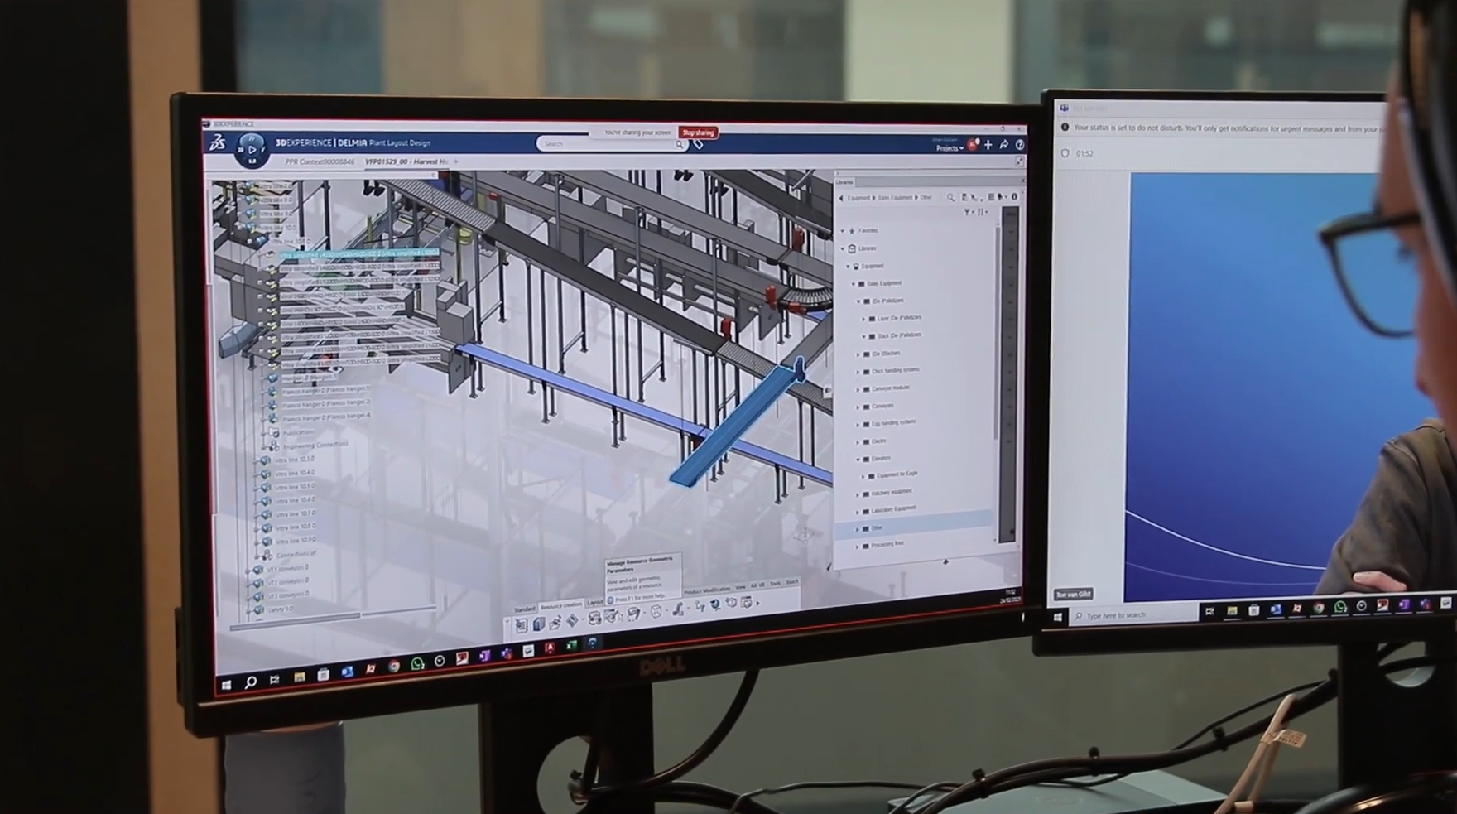Click the Manage Resource Geometric Parameters tool

610,616
